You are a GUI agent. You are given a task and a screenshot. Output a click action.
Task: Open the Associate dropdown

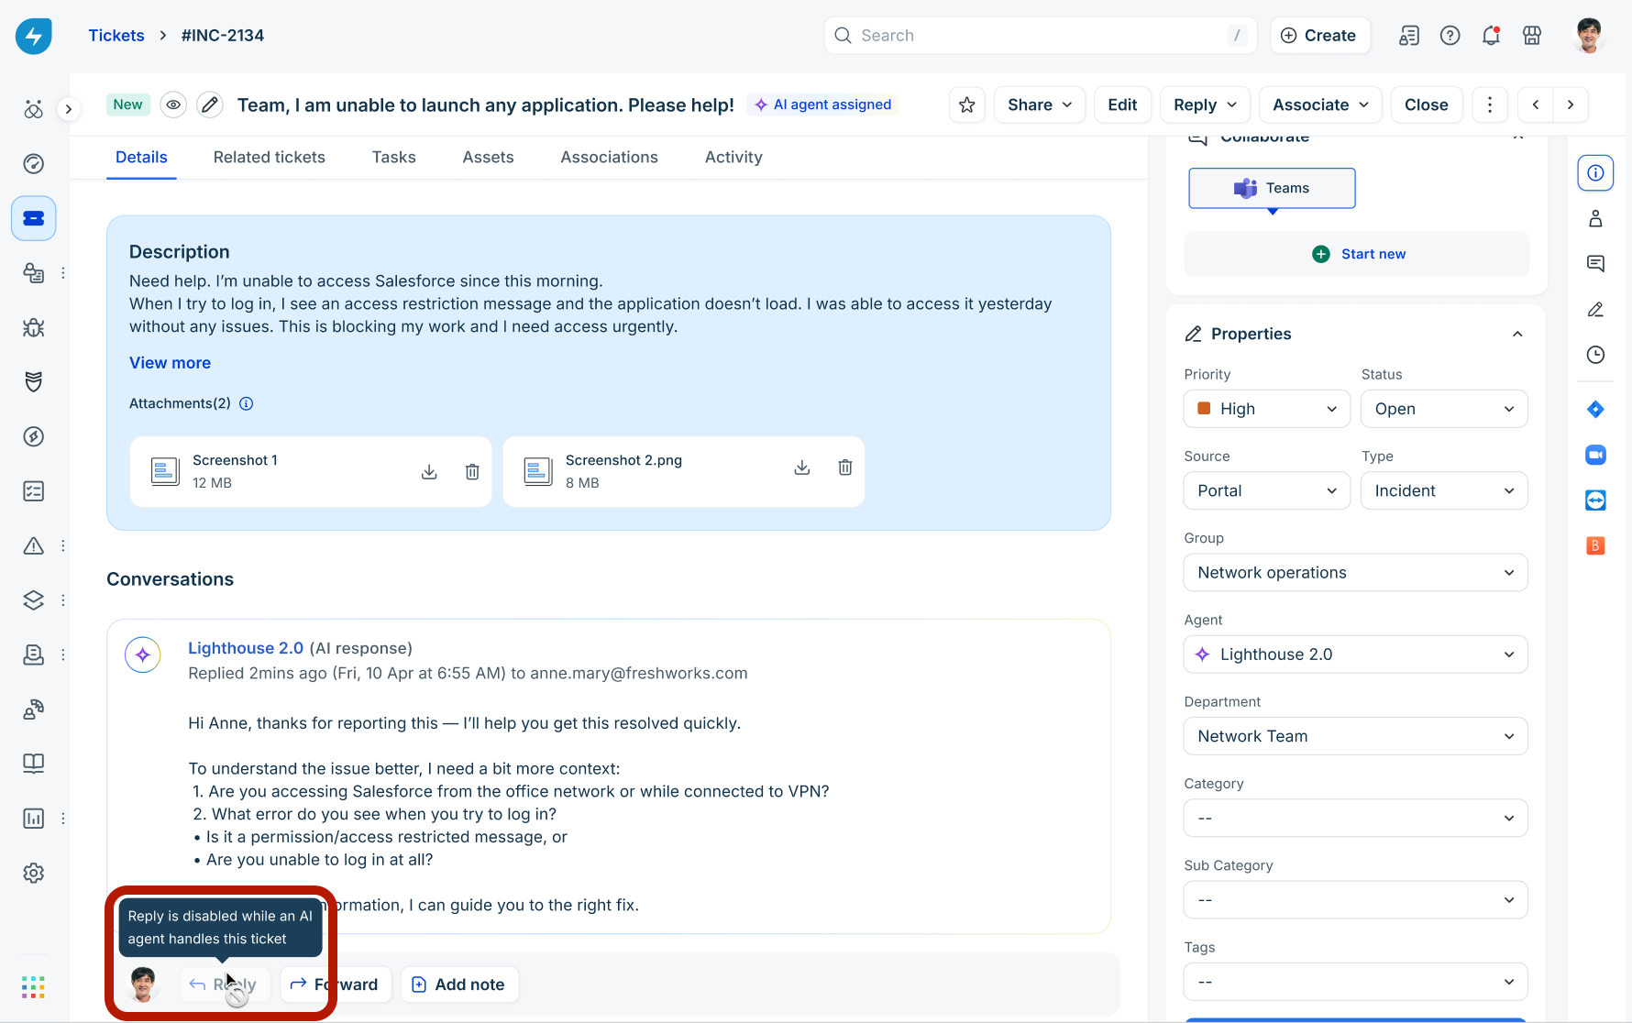[1320, 104]
